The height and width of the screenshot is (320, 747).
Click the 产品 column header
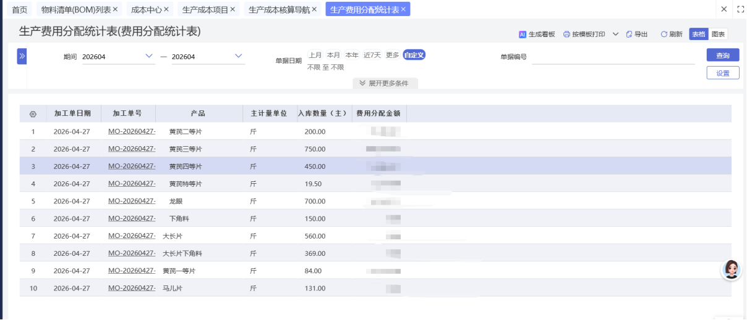(x=198, y=113)
